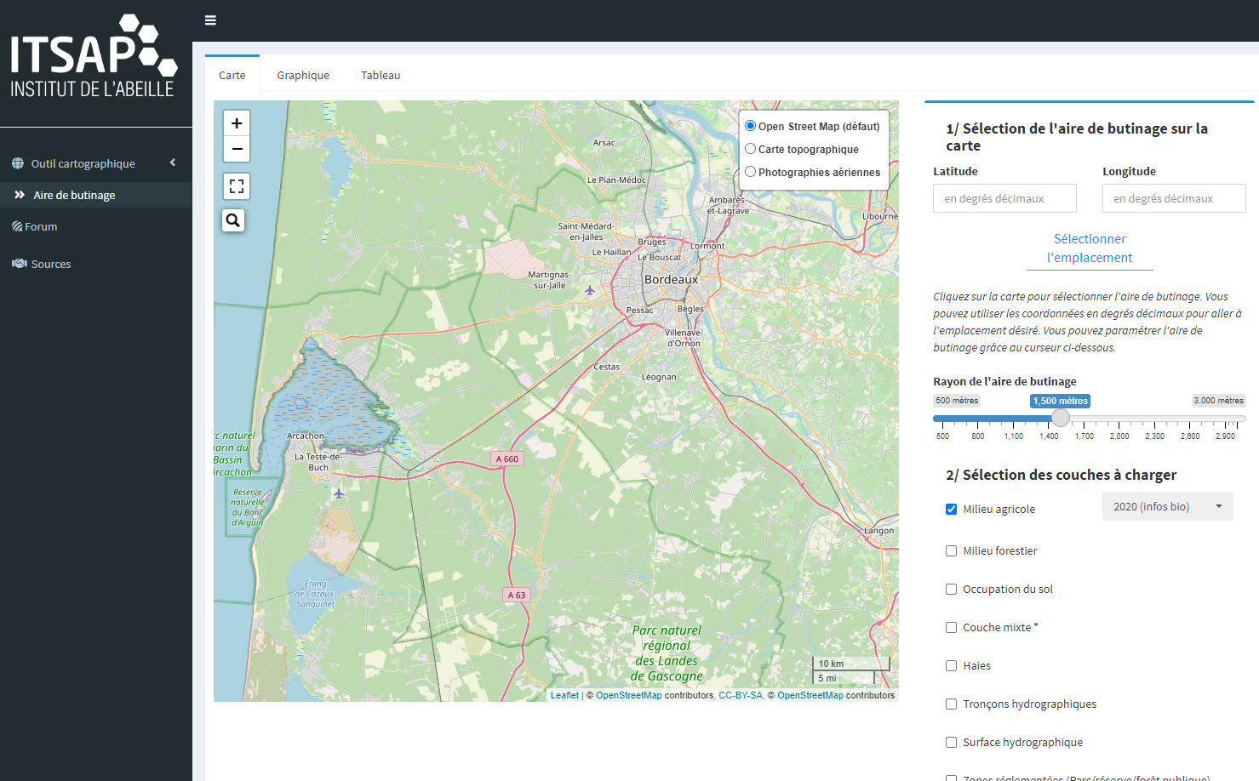This screenshot has width=1259, height=781.
Task: Open the 2020 (infos bio) dropdown
Action: [x=1167, y=507]
